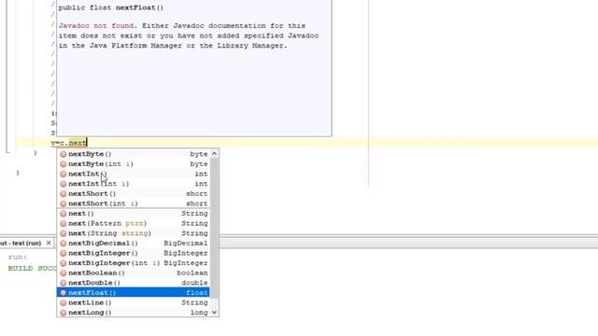This screenshot has width=598, height=336.
Task: Click method icon beside nextLong()
Action: (x=64, y=313)
